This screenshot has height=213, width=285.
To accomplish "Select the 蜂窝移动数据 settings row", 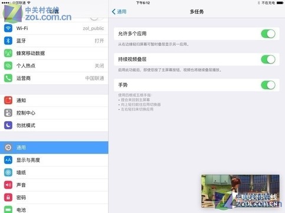I will point(54,53).
